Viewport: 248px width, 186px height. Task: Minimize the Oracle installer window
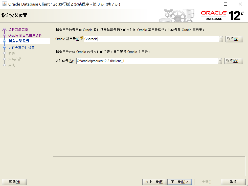click(x=211, y=4)
